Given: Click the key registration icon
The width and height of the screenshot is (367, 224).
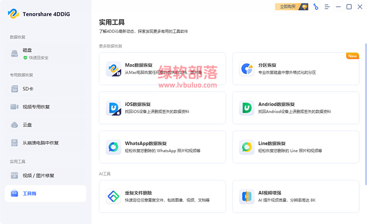Looking at the screenshot, I should point(316,7).
